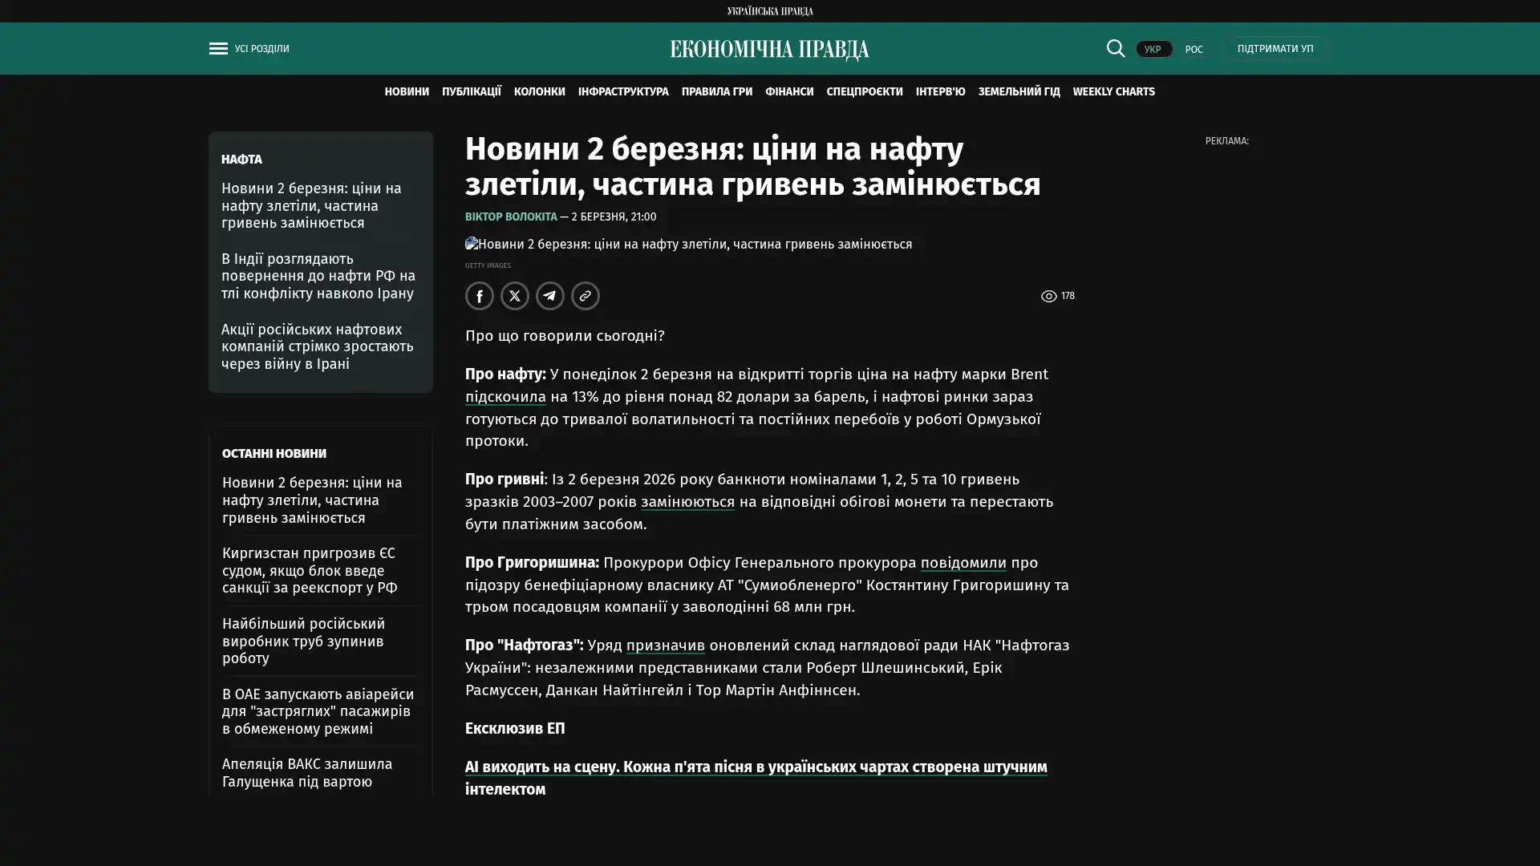Viewport: 1540px width, 866px height.
Task: Open the Фінанси menu section
Action: 789,92
